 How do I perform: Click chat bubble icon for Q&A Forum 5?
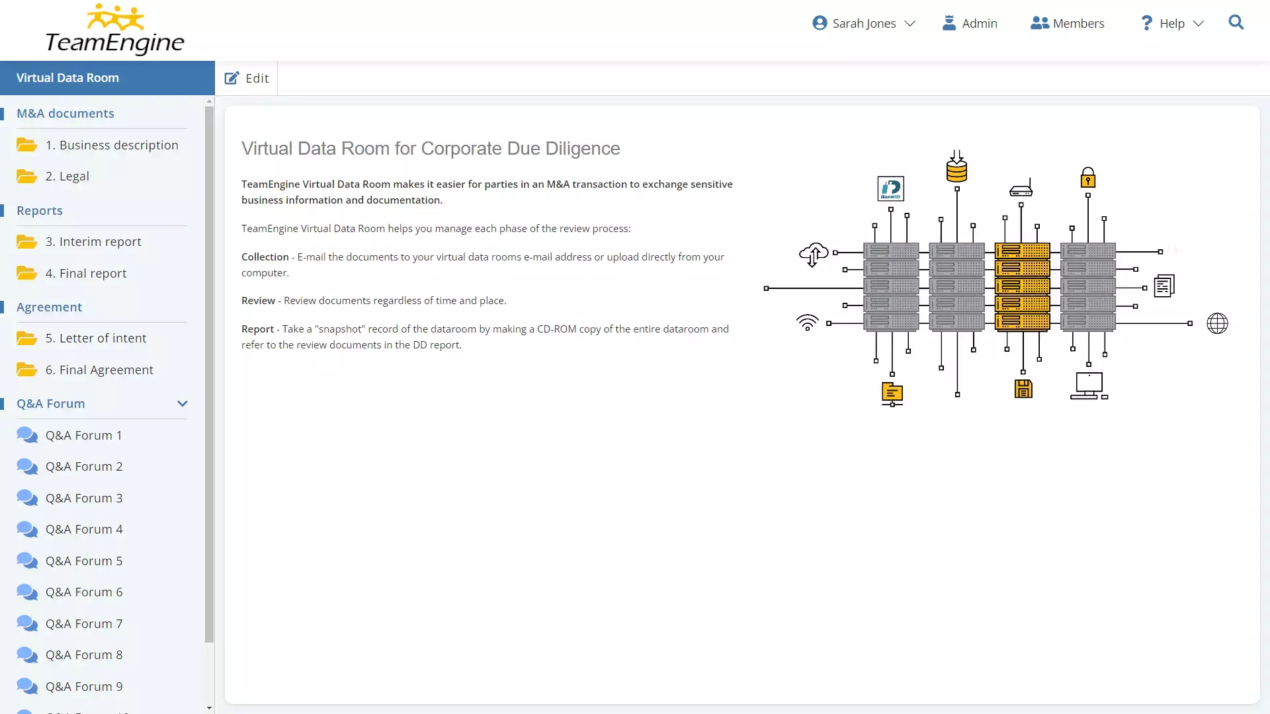27,561
